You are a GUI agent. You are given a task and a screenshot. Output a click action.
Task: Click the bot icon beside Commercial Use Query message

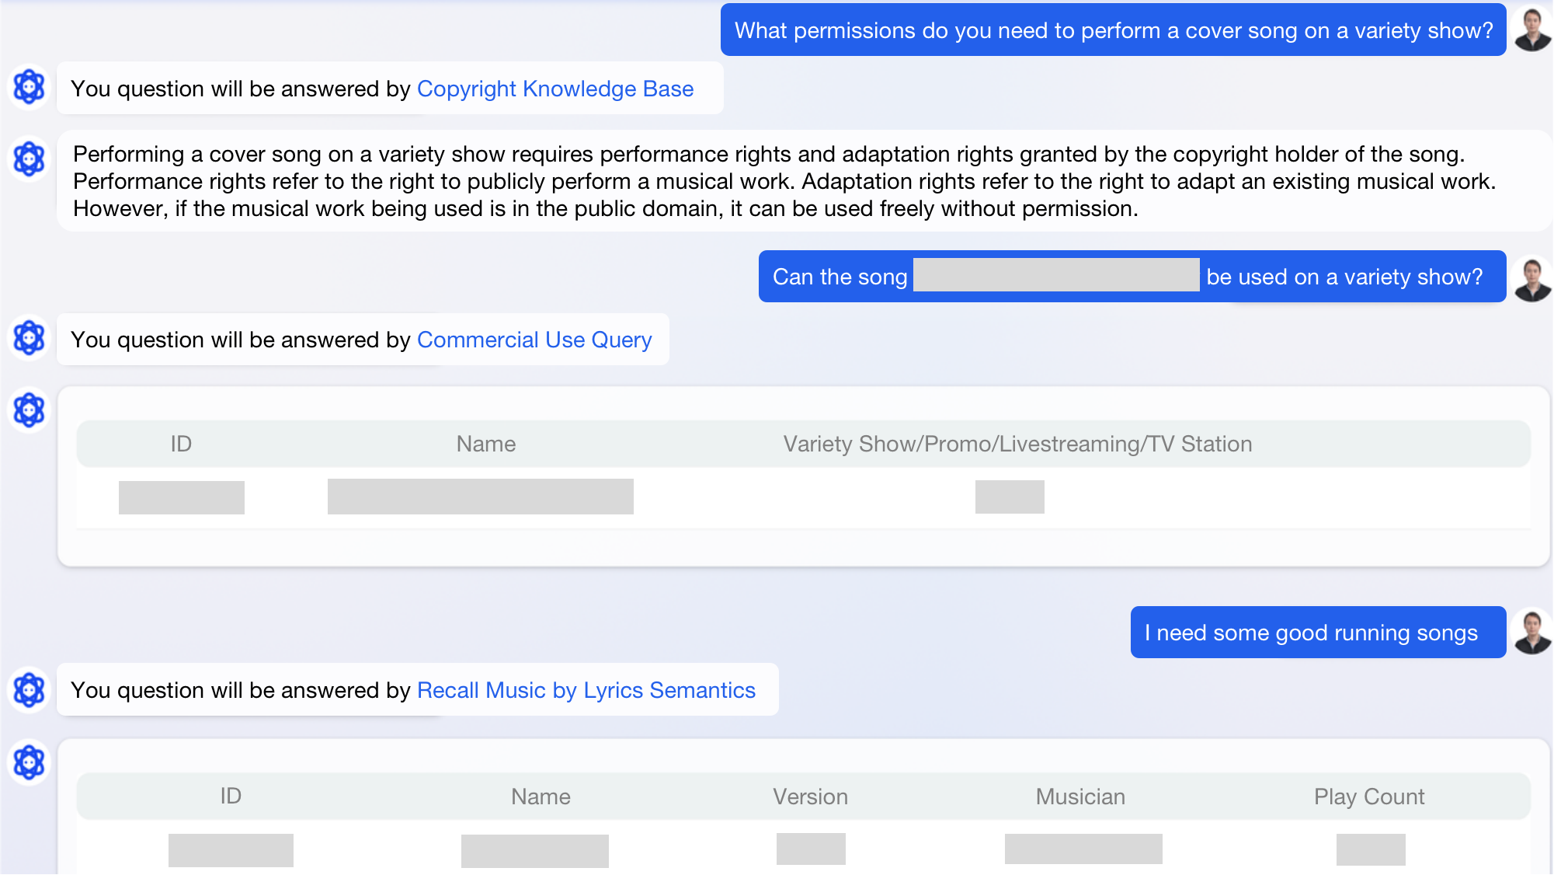(29, 339)
